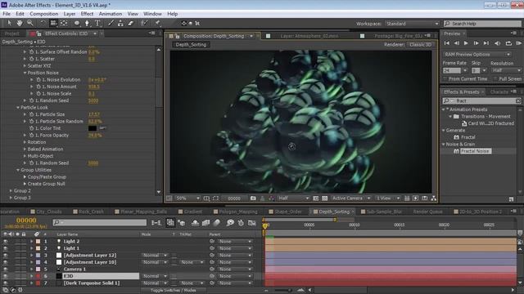This screenshot has width=524, height=294.
Task: Toggle visibility of Adjustment Layer 10
Action: (6, 262)
